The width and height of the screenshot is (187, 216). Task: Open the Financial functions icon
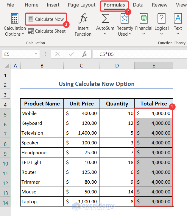(x=144, y=19)
